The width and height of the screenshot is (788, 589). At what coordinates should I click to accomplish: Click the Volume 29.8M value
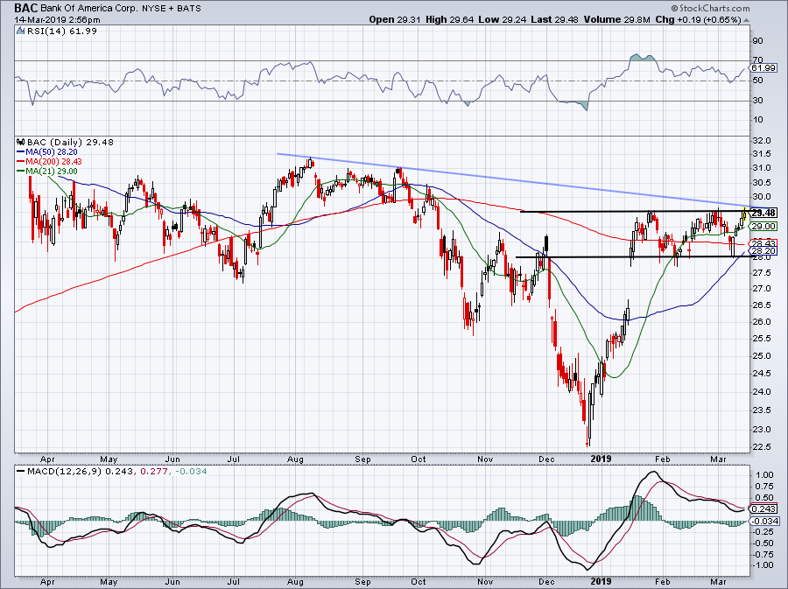[x=617, y=19]
